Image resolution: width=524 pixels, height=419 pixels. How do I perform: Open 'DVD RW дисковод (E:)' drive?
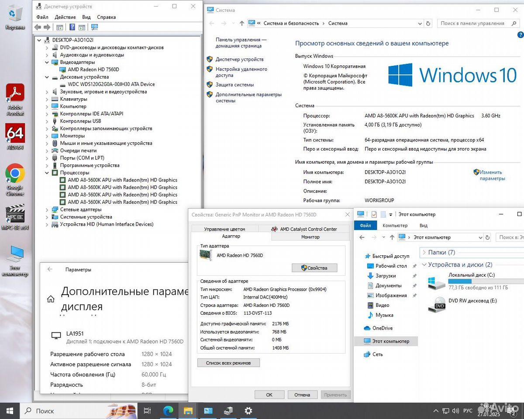[463, 304]
